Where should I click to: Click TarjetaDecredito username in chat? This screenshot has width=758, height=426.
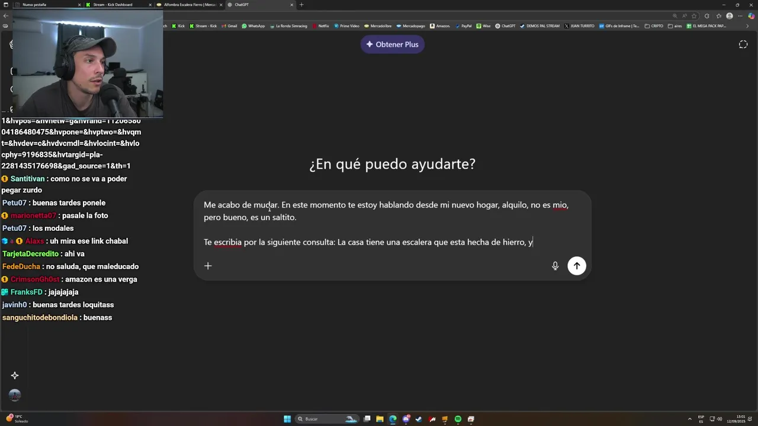click(30, 254)
